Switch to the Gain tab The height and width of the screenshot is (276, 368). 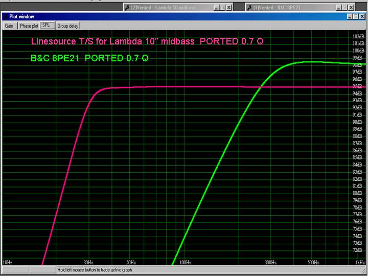point(10,26)
